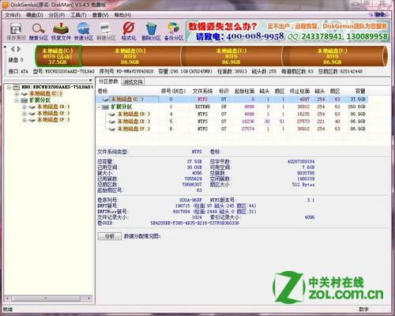This screenshot has width=395, height=316.
Task: Go to previous disk with left arrow
Action: click(x=13, y=49)
